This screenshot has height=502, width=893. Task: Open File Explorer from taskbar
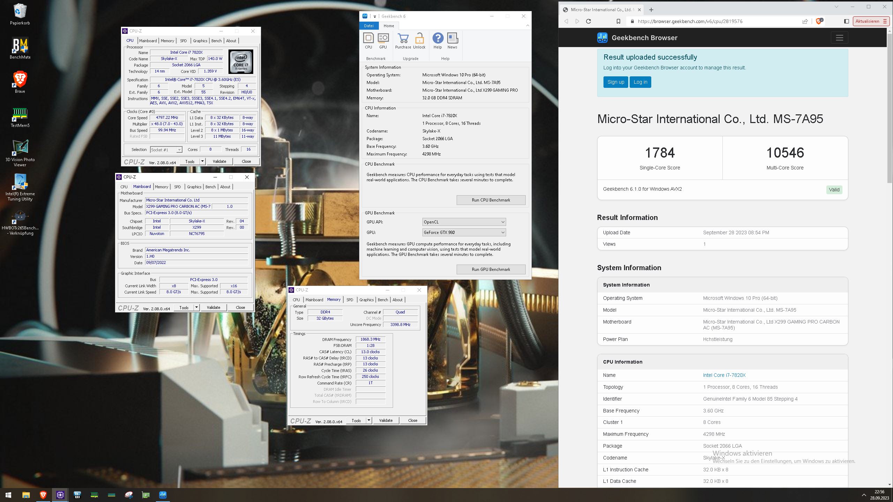pyautogui.click(x=26, y=495)
